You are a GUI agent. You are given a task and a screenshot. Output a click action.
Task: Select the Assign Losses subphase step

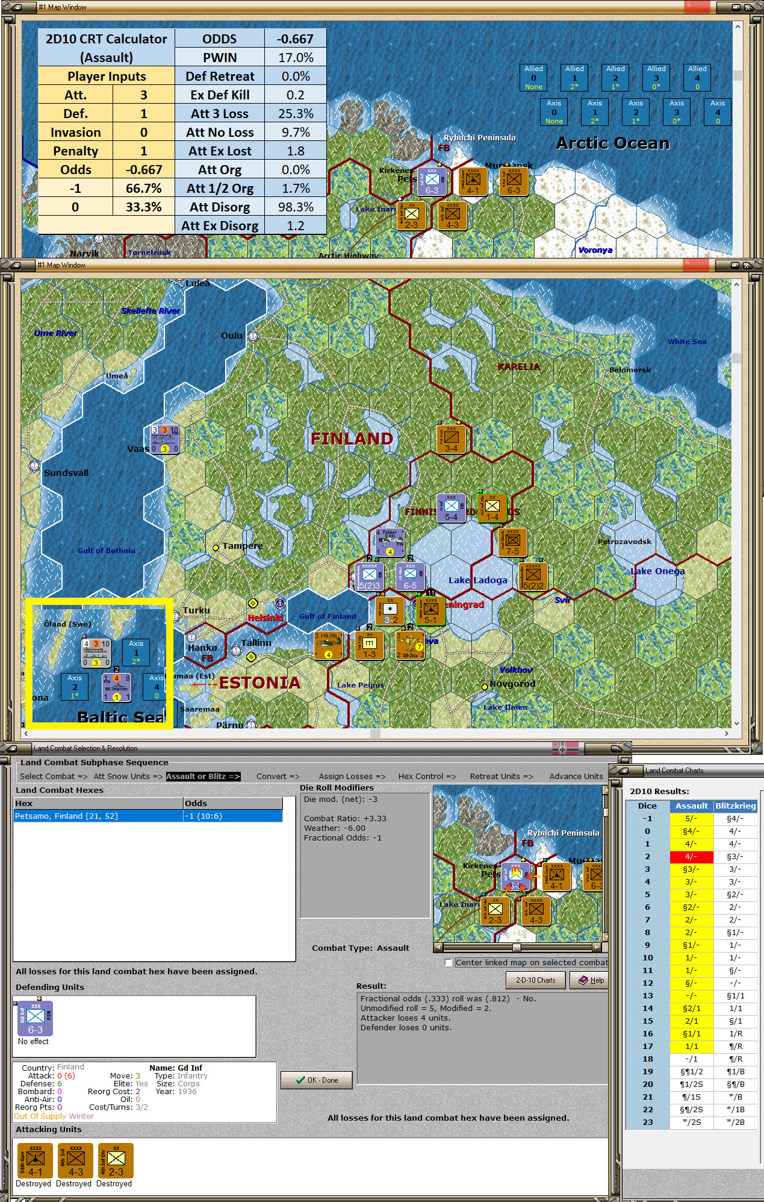(x=352, y=776)
